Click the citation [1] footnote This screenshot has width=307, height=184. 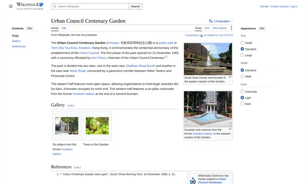pos(166,57)
